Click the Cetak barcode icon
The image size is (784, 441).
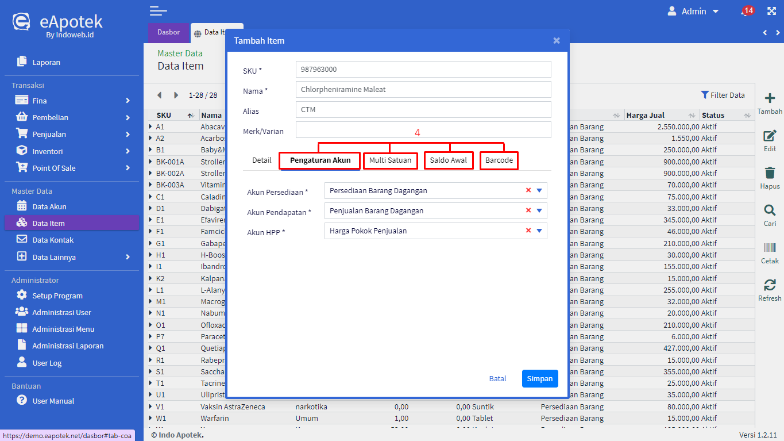click(x=770, y=248)
